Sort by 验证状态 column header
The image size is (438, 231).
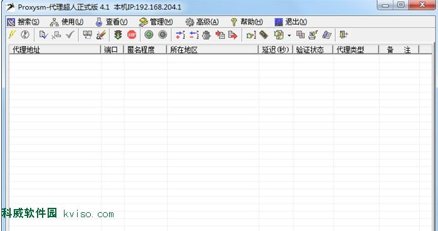pyautogui.click(x=313, y=50)
